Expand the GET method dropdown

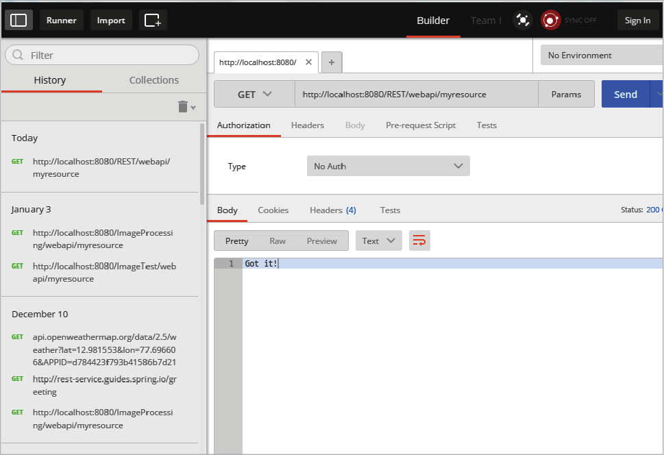coord(254,95)
